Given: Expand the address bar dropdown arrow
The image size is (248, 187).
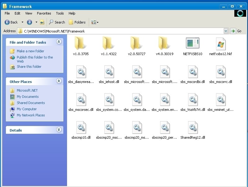Looking at the screenshot, I should 226,31.
